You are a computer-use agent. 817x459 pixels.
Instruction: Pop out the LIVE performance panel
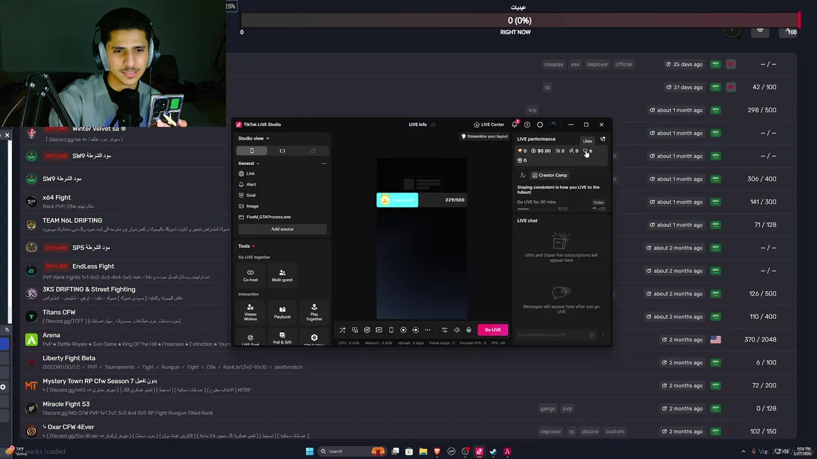[603, 139]
